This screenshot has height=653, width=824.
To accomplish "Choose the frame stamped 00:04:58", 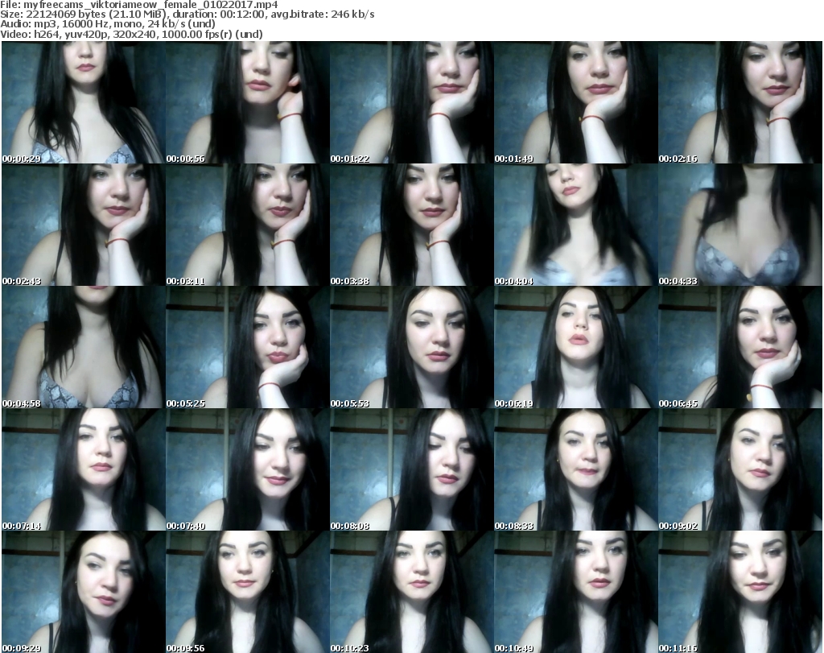I will [84, 347].
